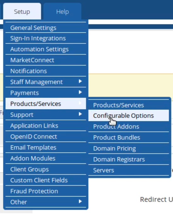Open the Help tab
This screenshot has width=173, height=214.
[62, 11]
